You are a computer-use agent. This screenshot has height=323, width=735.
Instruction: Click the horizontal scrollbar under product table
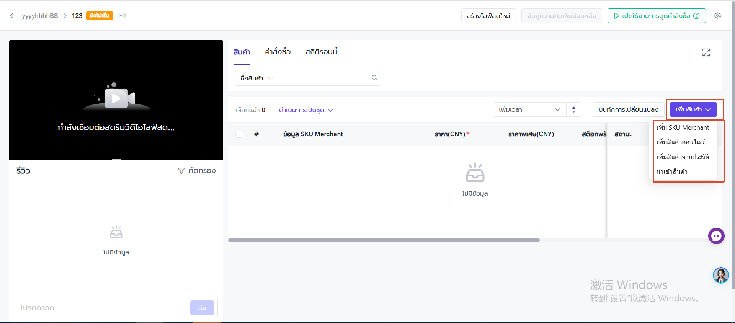tap(384, 240)
